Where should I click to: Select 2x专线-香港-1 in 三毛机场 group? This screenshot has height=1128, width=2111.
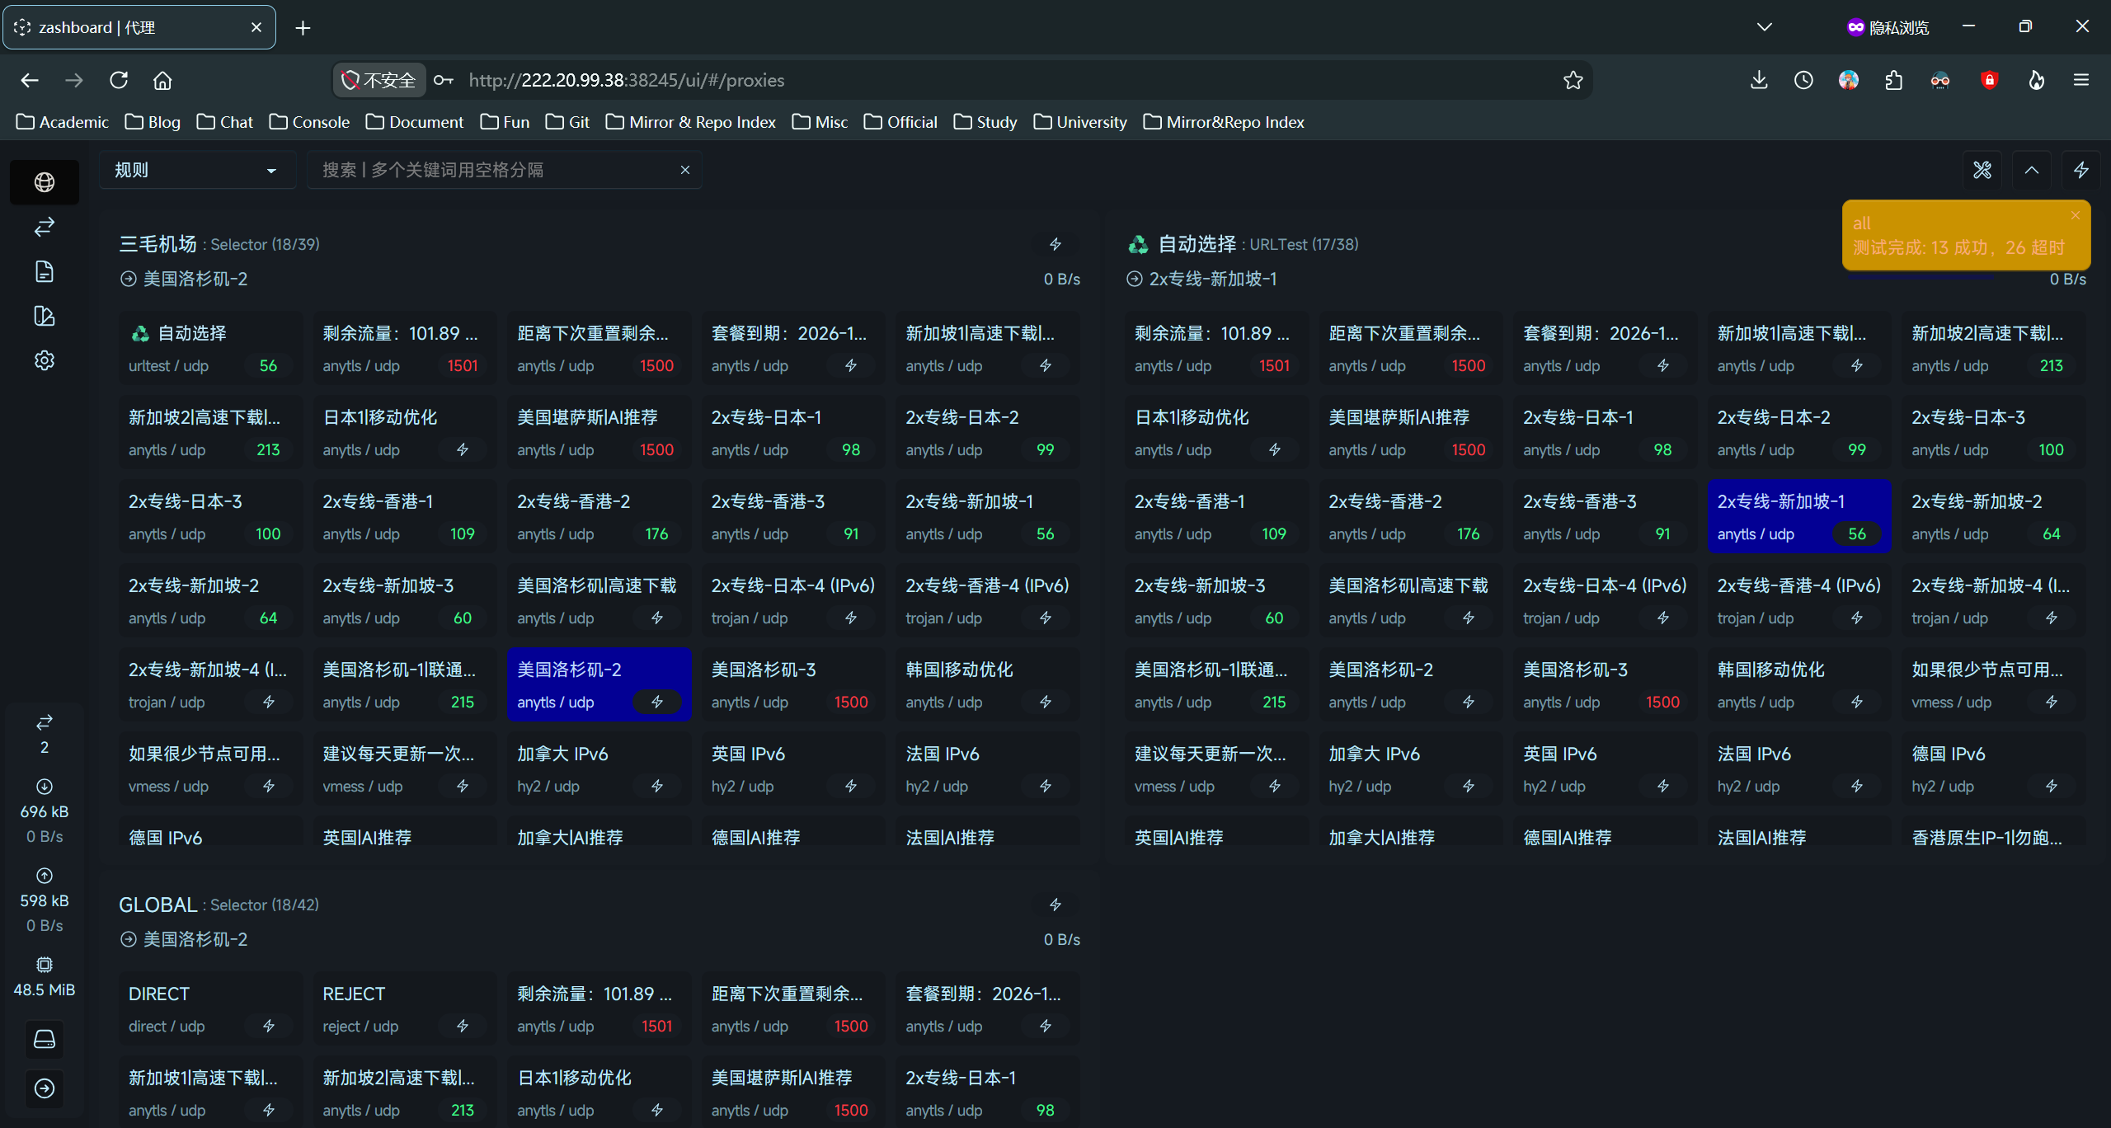point(404,516)
